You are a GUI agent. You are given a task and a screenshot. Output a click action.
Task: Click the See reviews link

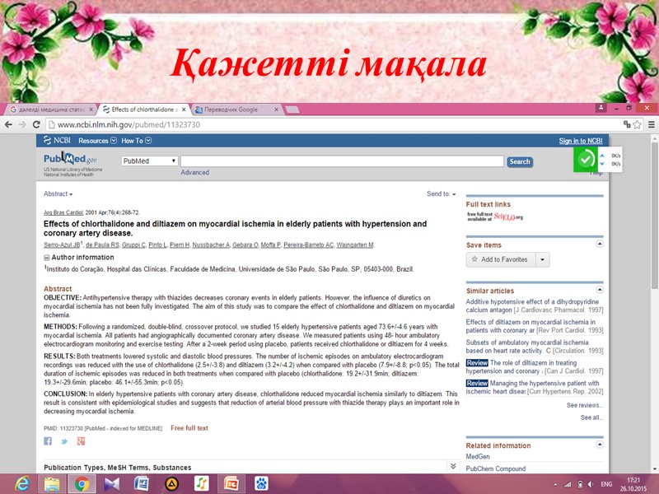pos(585,405)
